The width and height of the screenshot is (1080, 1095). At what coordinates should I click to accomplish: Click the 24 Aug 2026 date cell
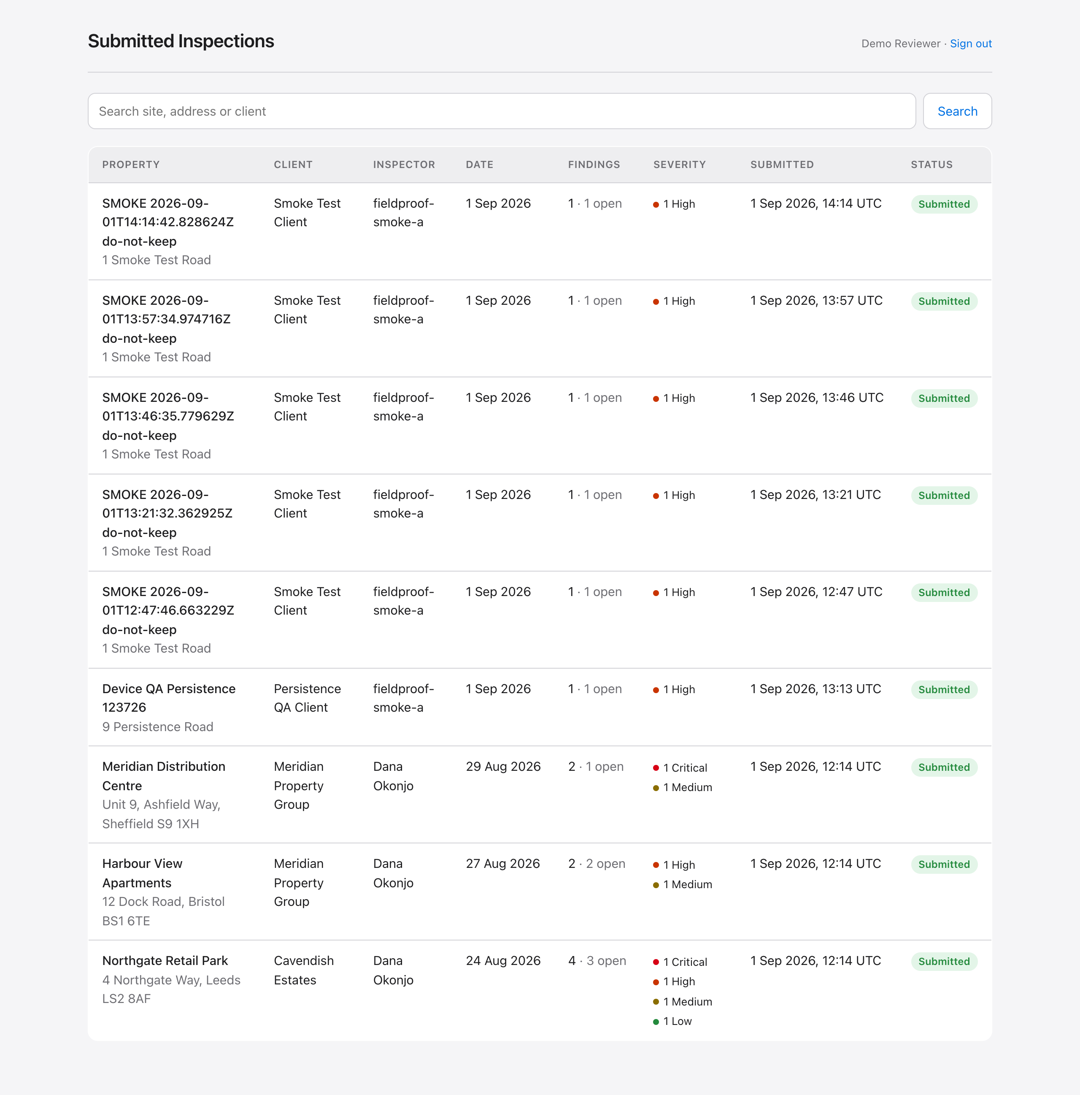503,961
